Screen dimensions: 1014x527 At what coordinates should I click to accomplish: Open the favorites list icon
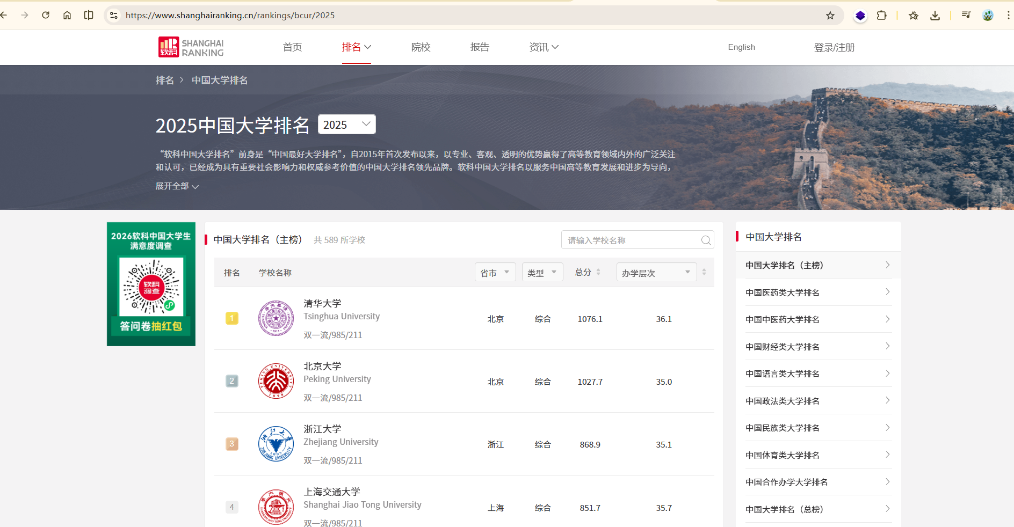point(914,15)
